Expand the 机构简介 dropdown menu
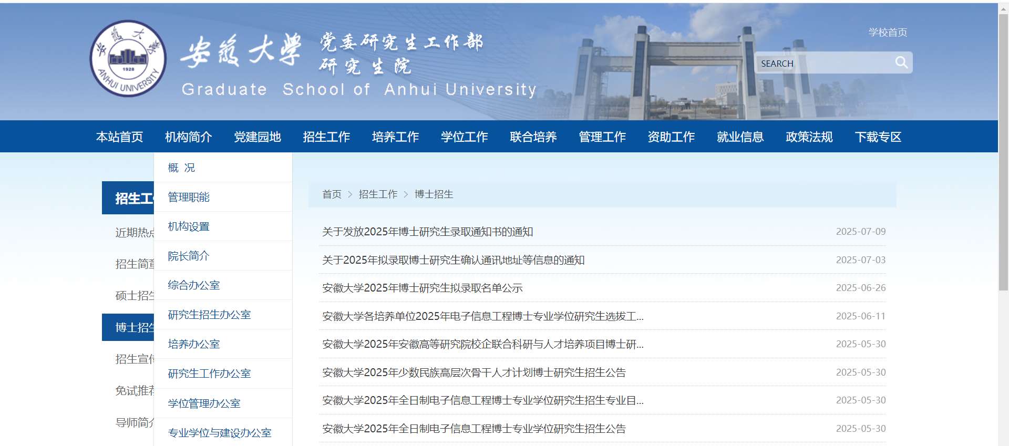Image resolution: width=1009 pixels, height=446 pixels. (188, 137)
